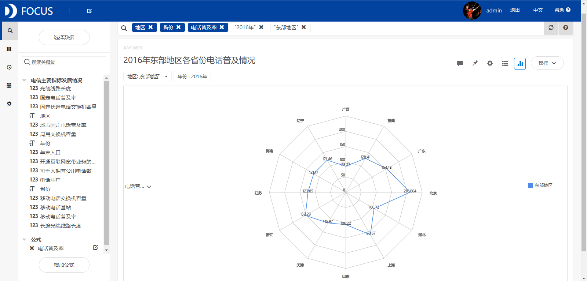Select the 电话用户 column
The width and height of the screenshot is (587, 281).
click(50, 180)
